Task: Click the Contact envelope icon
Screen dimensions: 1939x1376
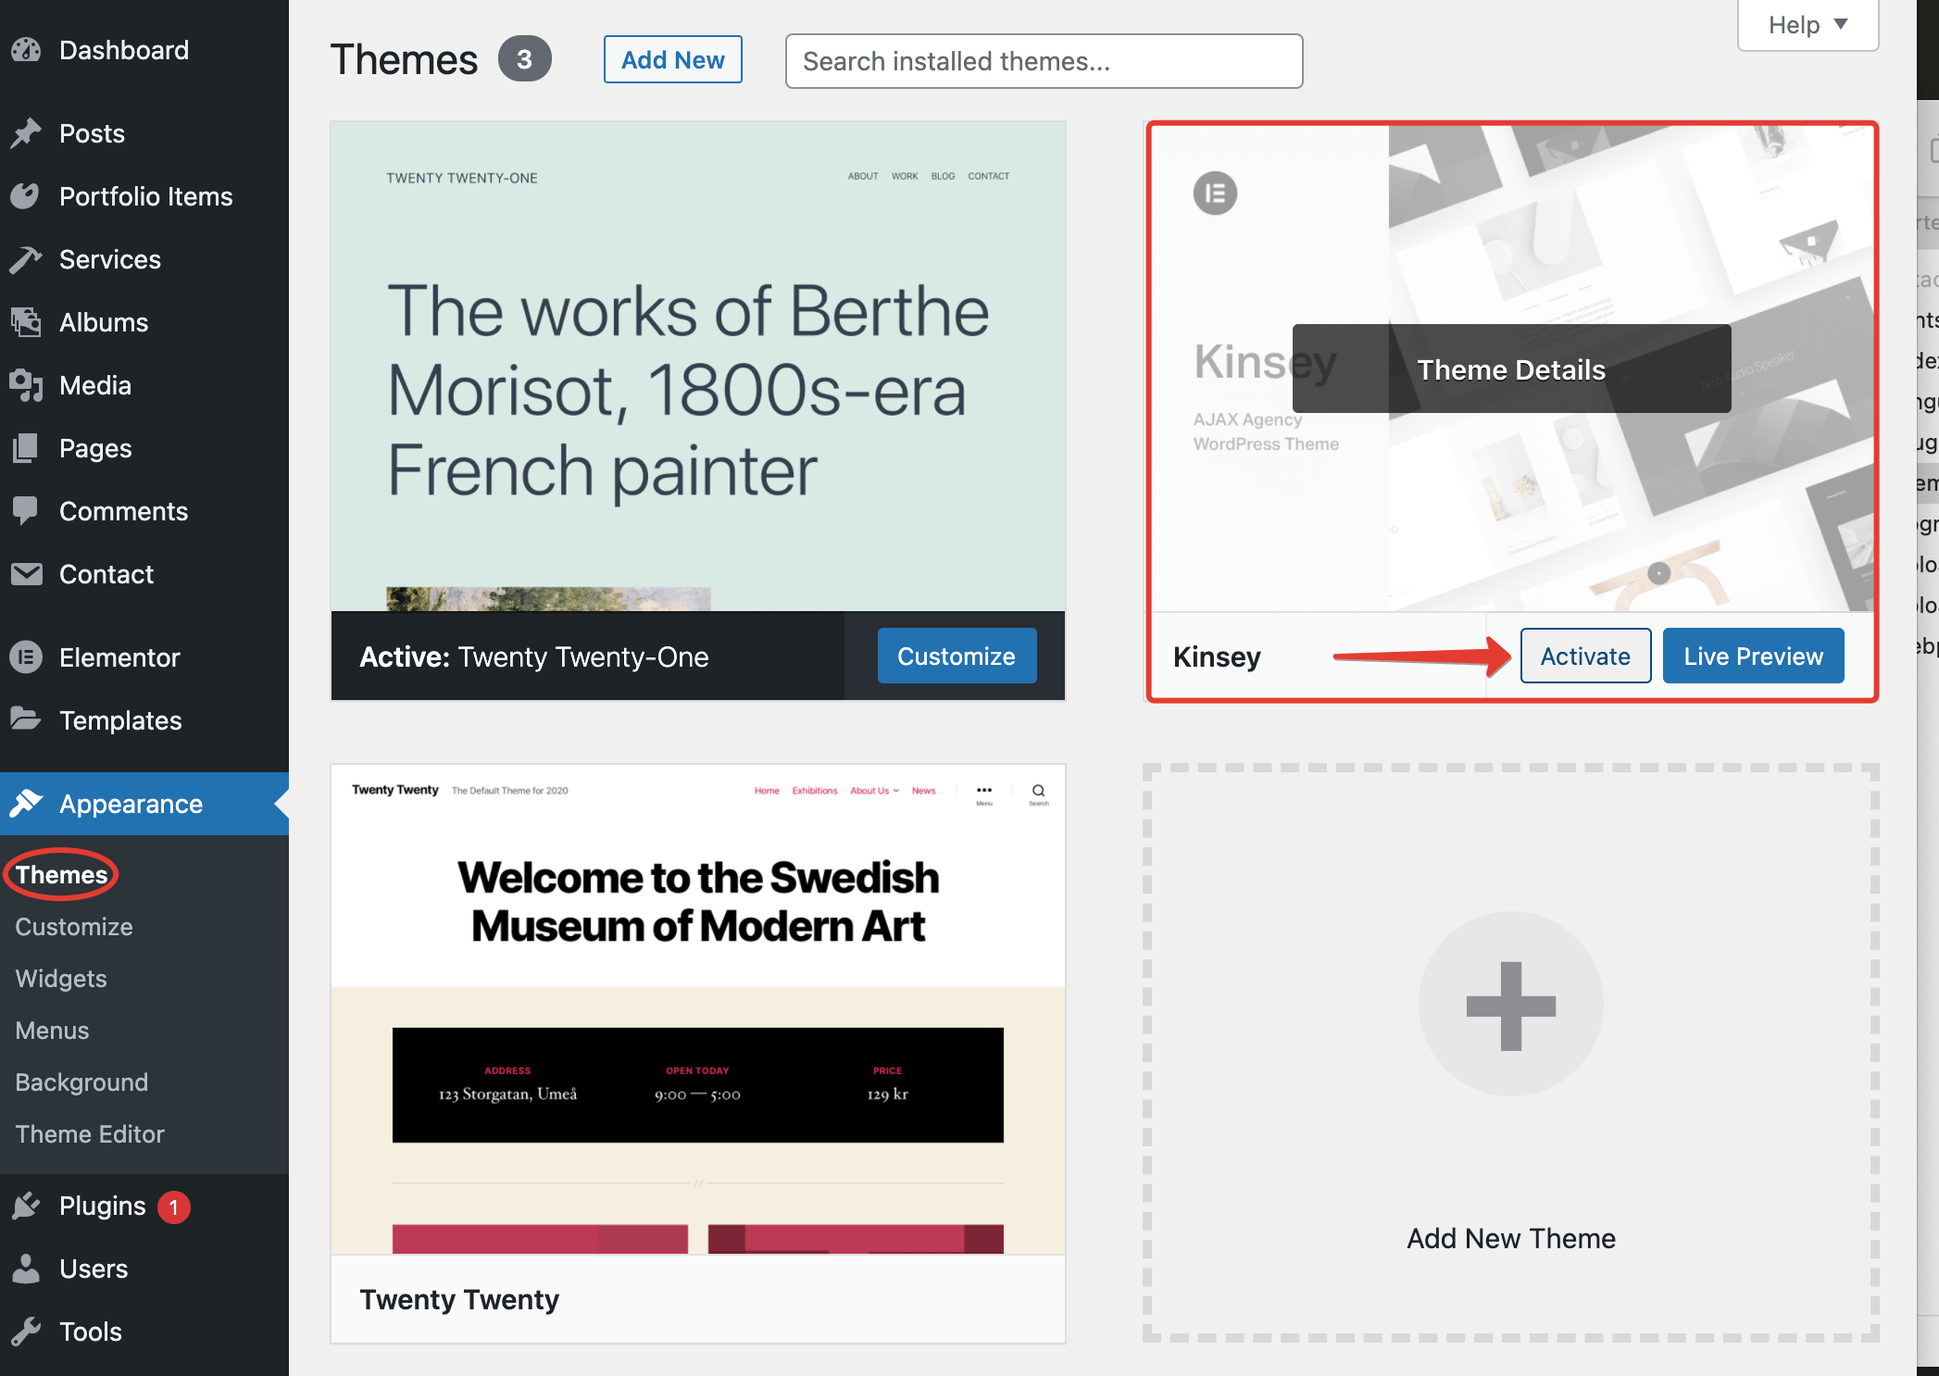Action: coord(26,574)
